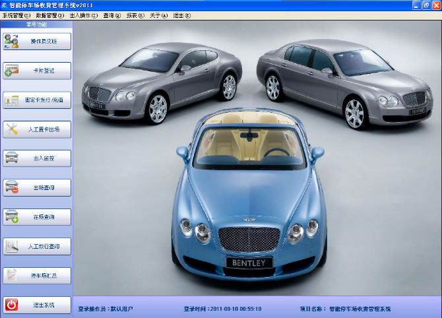Open 人工放行查询 manual release query

click(x=37, y=246)
